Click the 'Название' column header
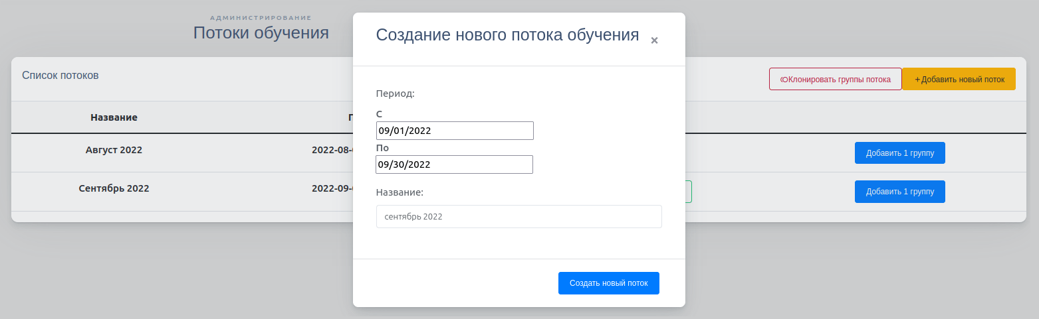This screenshot has width=1039, height=319. [114, 117]
